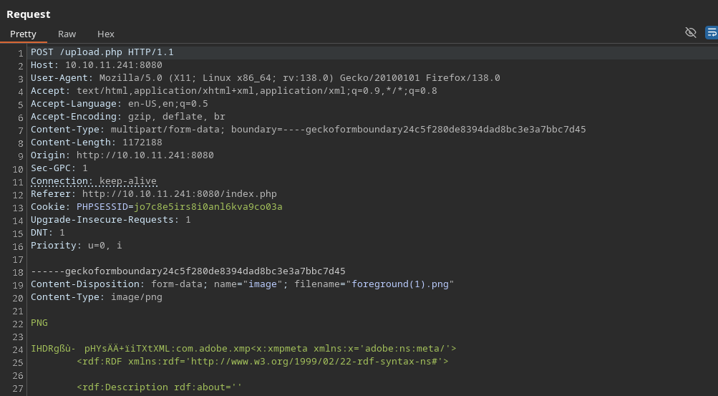718x396 pixels.
Task: Switch to the Raw tab
Action: point(67,34)
